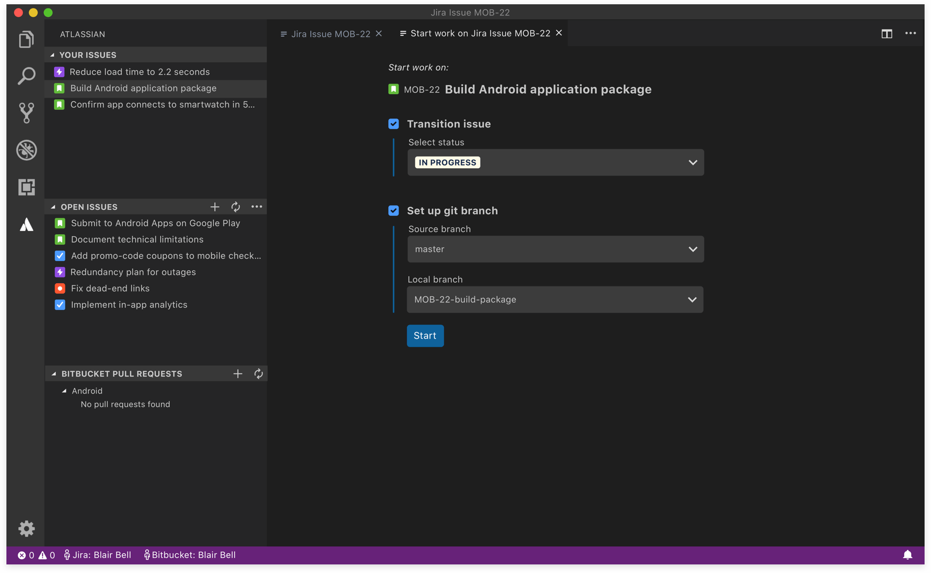Open the editor more actions menu

[x=911, y=33]
